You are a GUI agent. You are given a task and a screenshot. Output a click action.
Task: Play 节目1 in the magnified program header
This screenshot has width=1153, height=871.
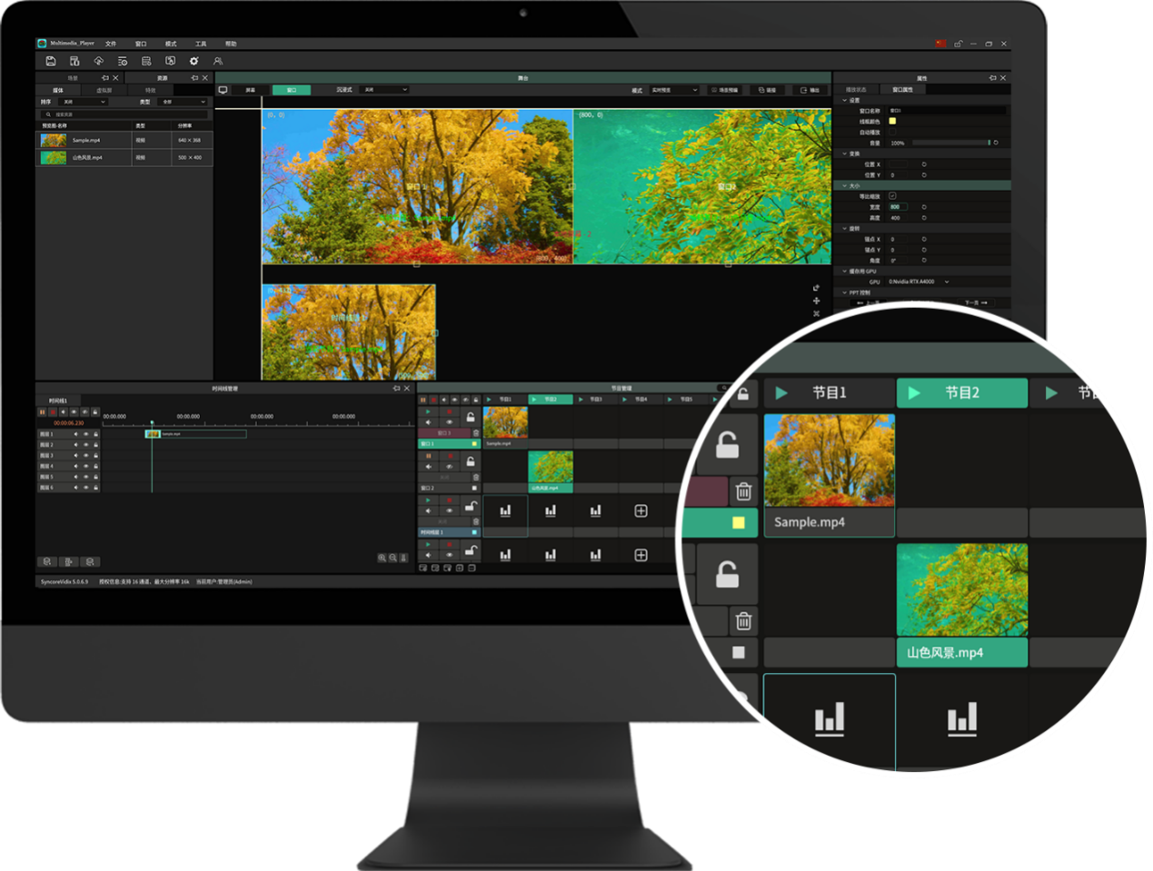[781, 393]
